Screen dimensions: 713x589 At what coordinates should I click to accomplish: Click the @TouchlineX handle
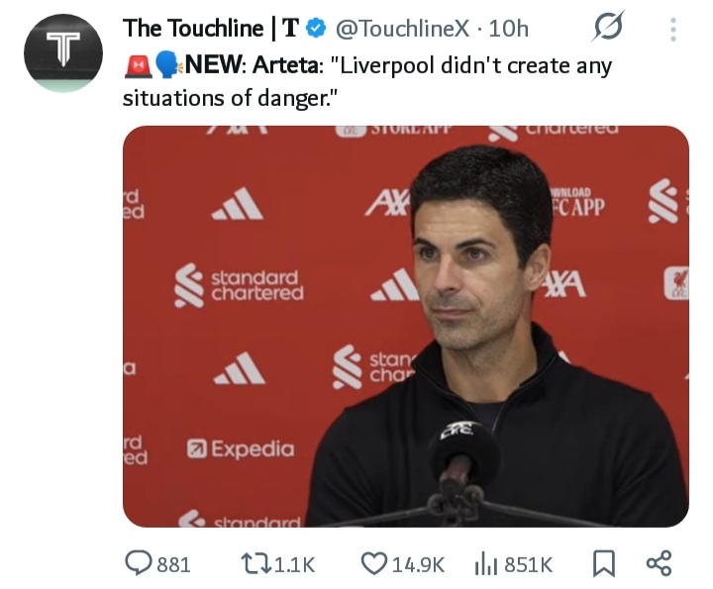coord(402,29)
